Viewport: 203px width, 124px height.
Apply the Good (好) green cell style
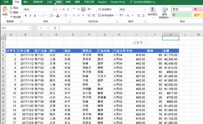[x=182, y=15]
